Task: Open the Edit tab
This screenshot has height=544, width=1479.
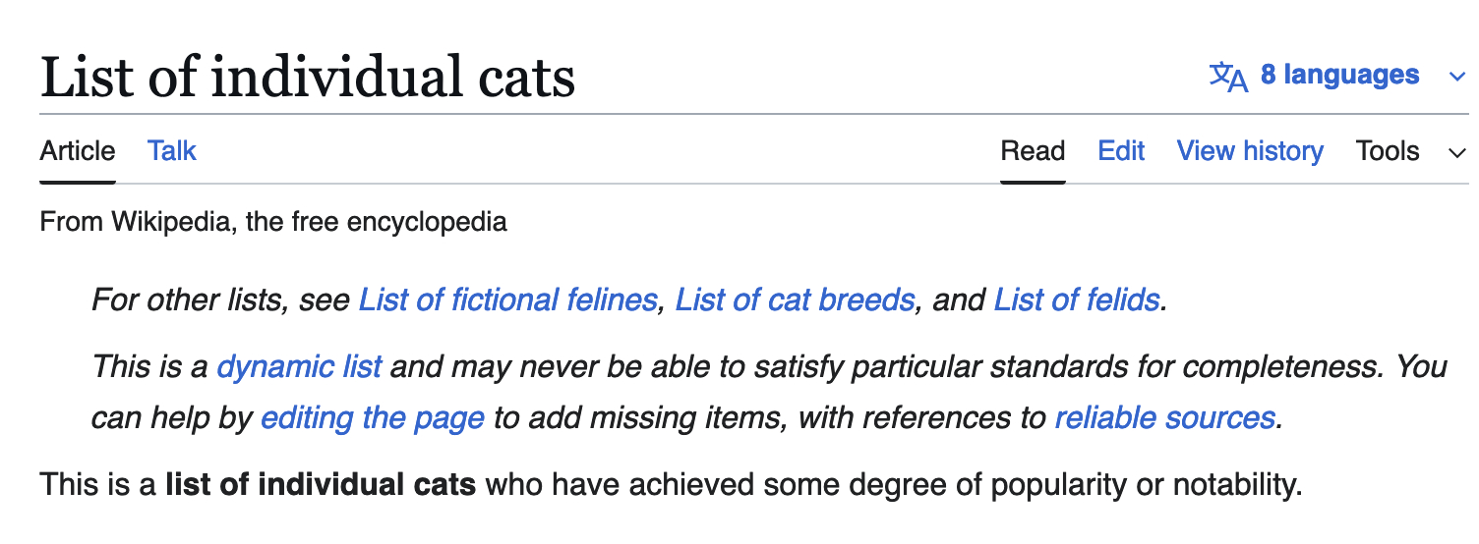Action: point(1121,151)
